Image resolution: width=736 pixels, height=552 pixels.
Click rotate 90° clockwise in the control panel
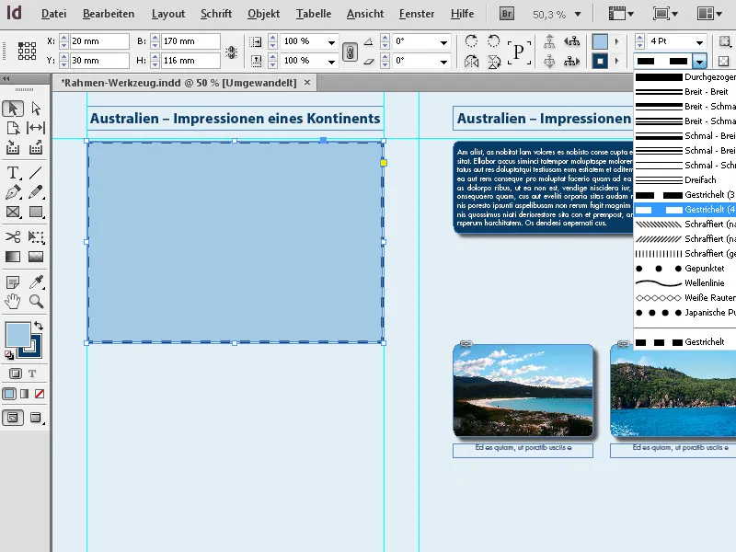click(x=473, y=42)
